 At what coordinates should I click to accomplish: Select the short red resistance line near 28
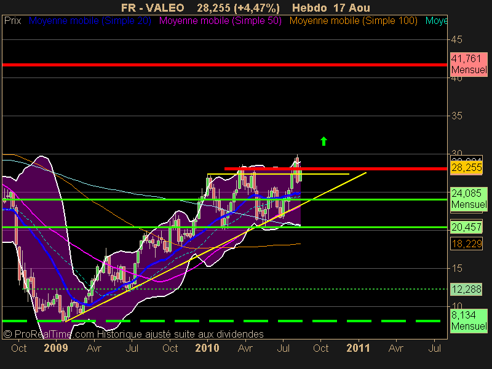336,169
